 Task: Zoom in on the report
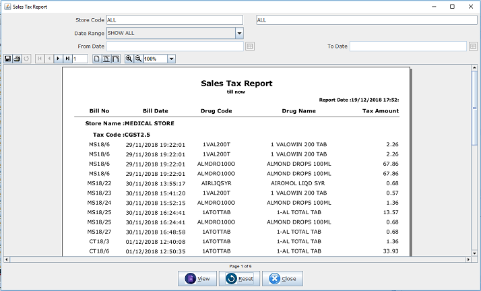coord(129,59)
